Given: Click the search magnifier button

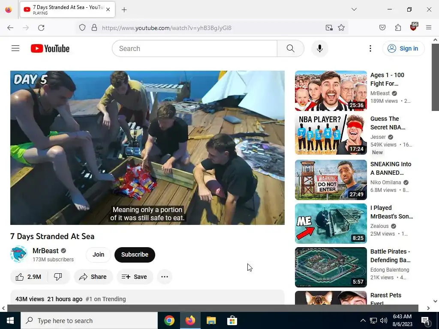Looking at the screenshot, I should click(x=290, y=48).
